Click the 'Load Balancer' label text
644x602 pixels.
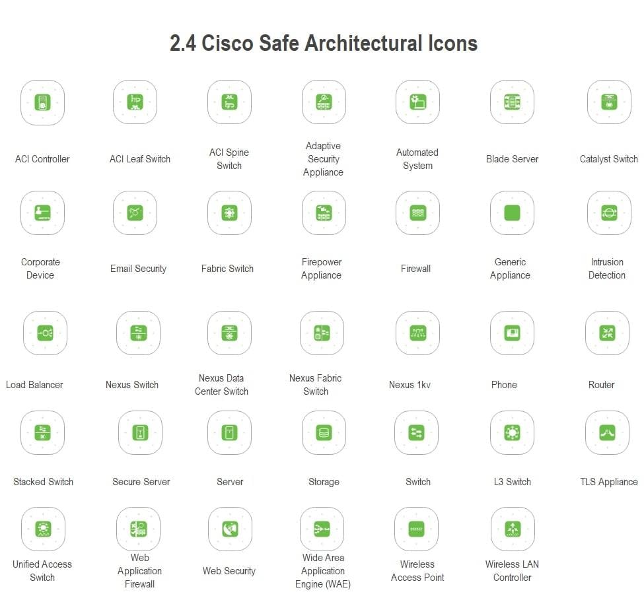34,385
